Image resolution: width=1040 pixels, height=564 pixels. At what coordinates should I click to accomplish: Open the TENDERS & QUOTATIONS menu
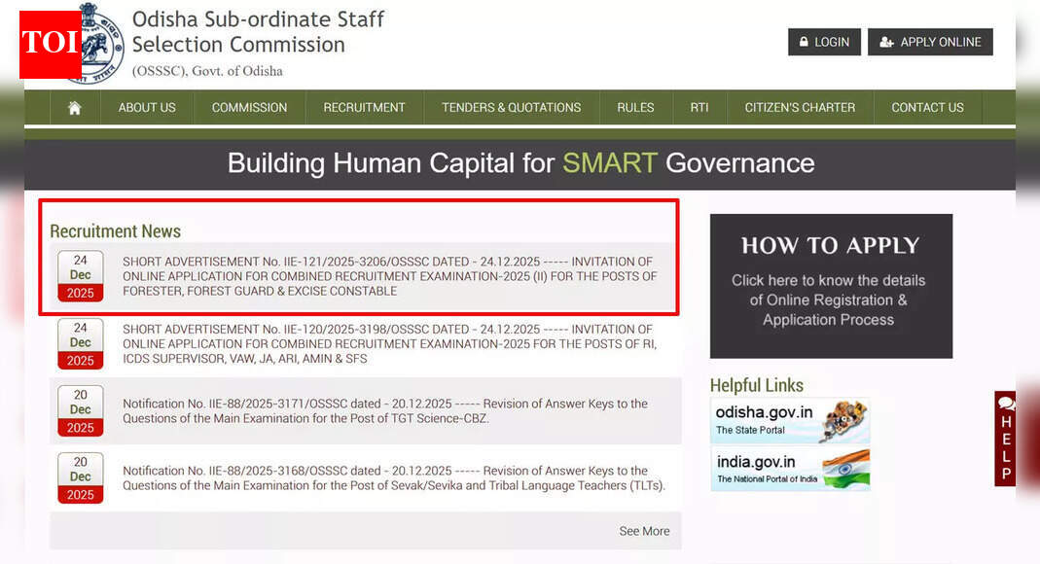coord(511,108)
